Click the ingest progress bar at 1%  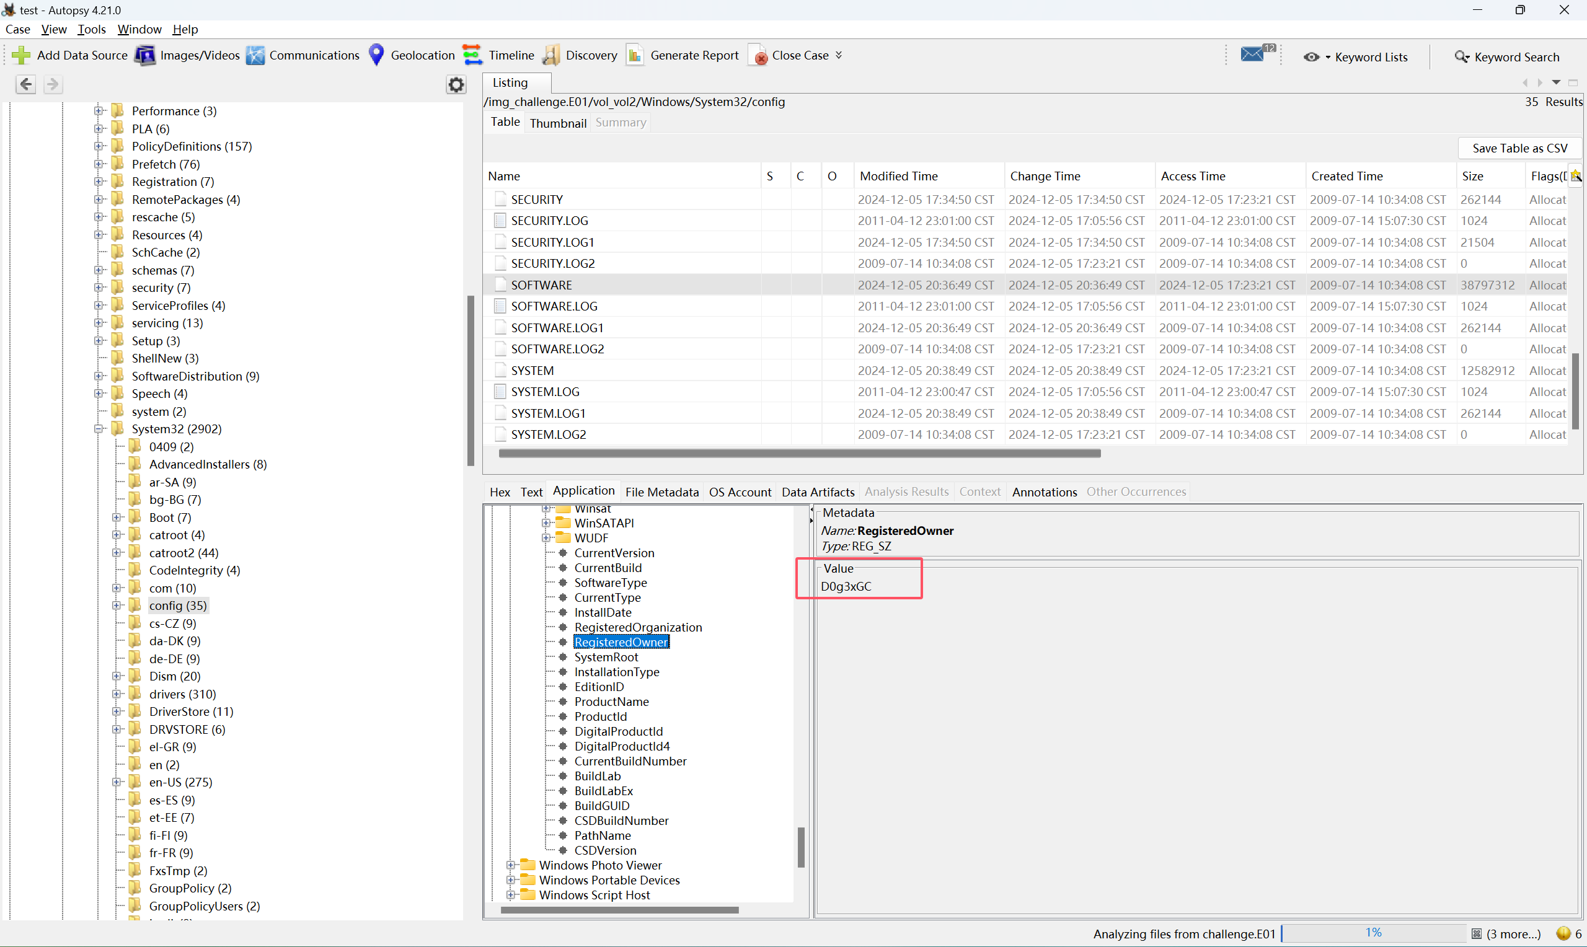(1374, 933)
